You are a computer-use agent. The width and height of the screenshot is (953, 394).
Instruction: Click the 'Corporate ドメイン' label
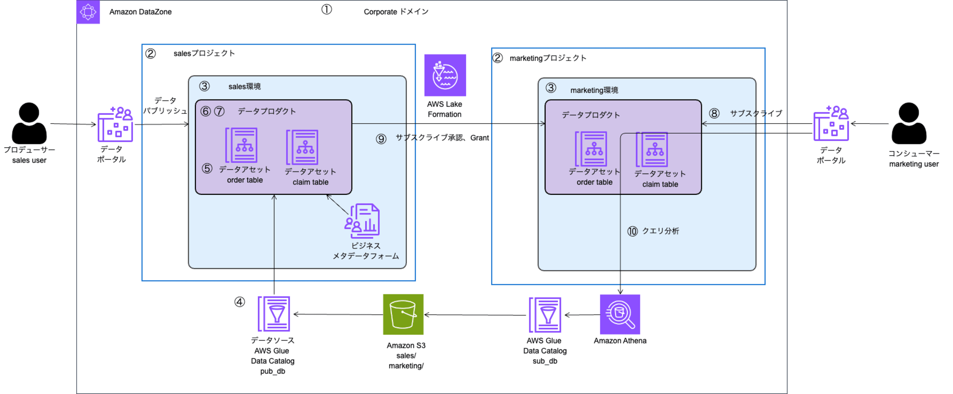[x=396, y=11]
